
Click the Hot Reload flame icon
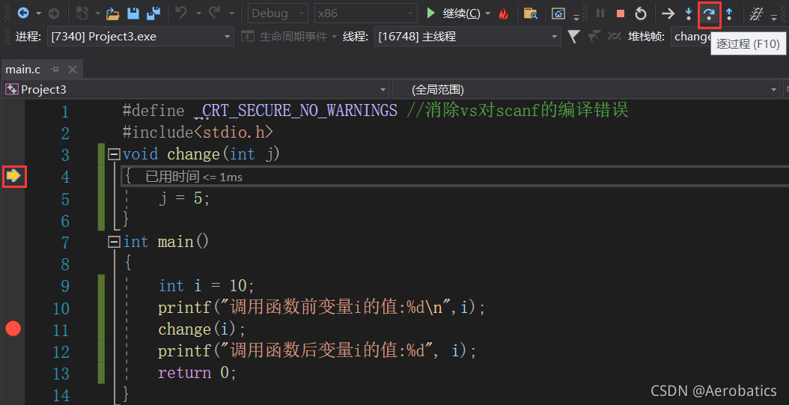pyautogui.click(x=503, y=13)
